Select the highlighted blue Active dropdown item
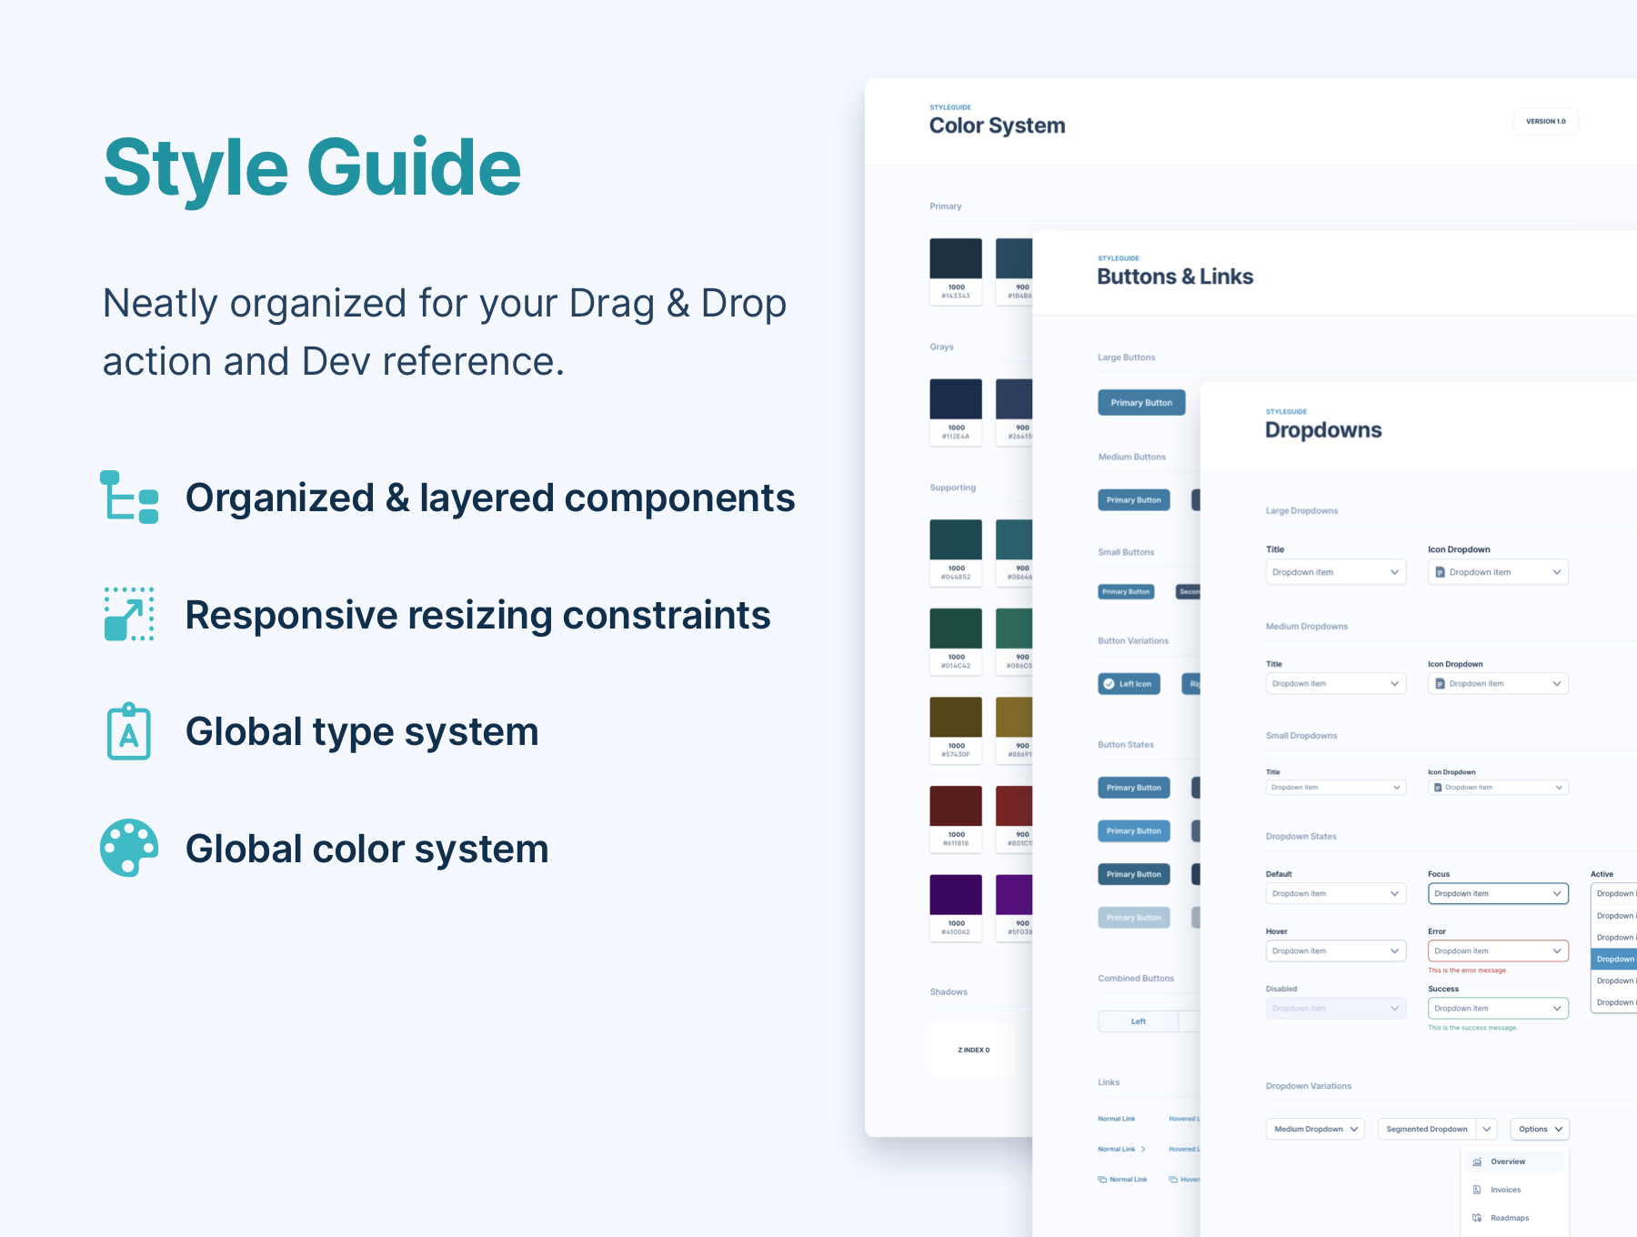 (1614, 959)
